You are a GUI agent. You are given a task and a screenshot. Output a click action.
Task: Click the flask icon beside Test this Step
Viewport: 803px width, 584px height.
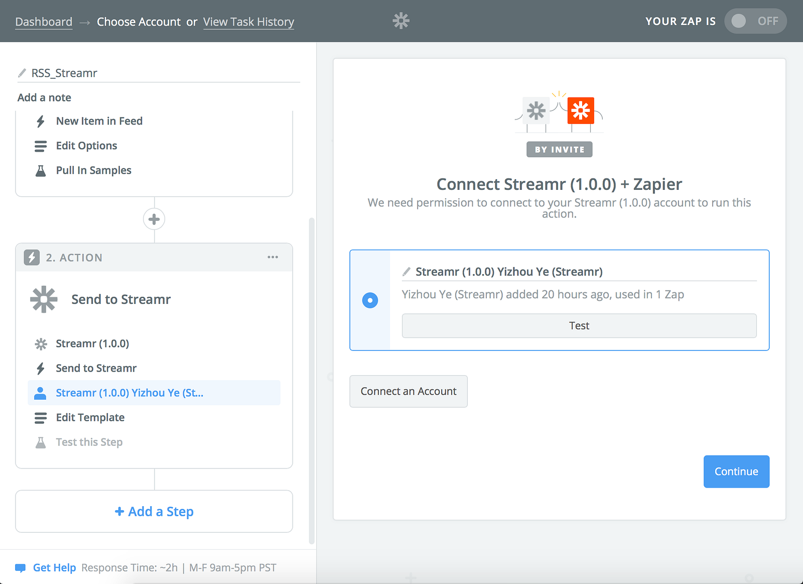[41, 442]
